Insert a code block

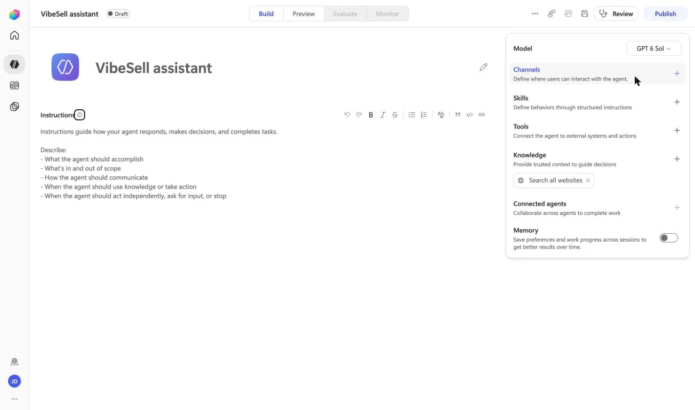[x=470, y=115]
